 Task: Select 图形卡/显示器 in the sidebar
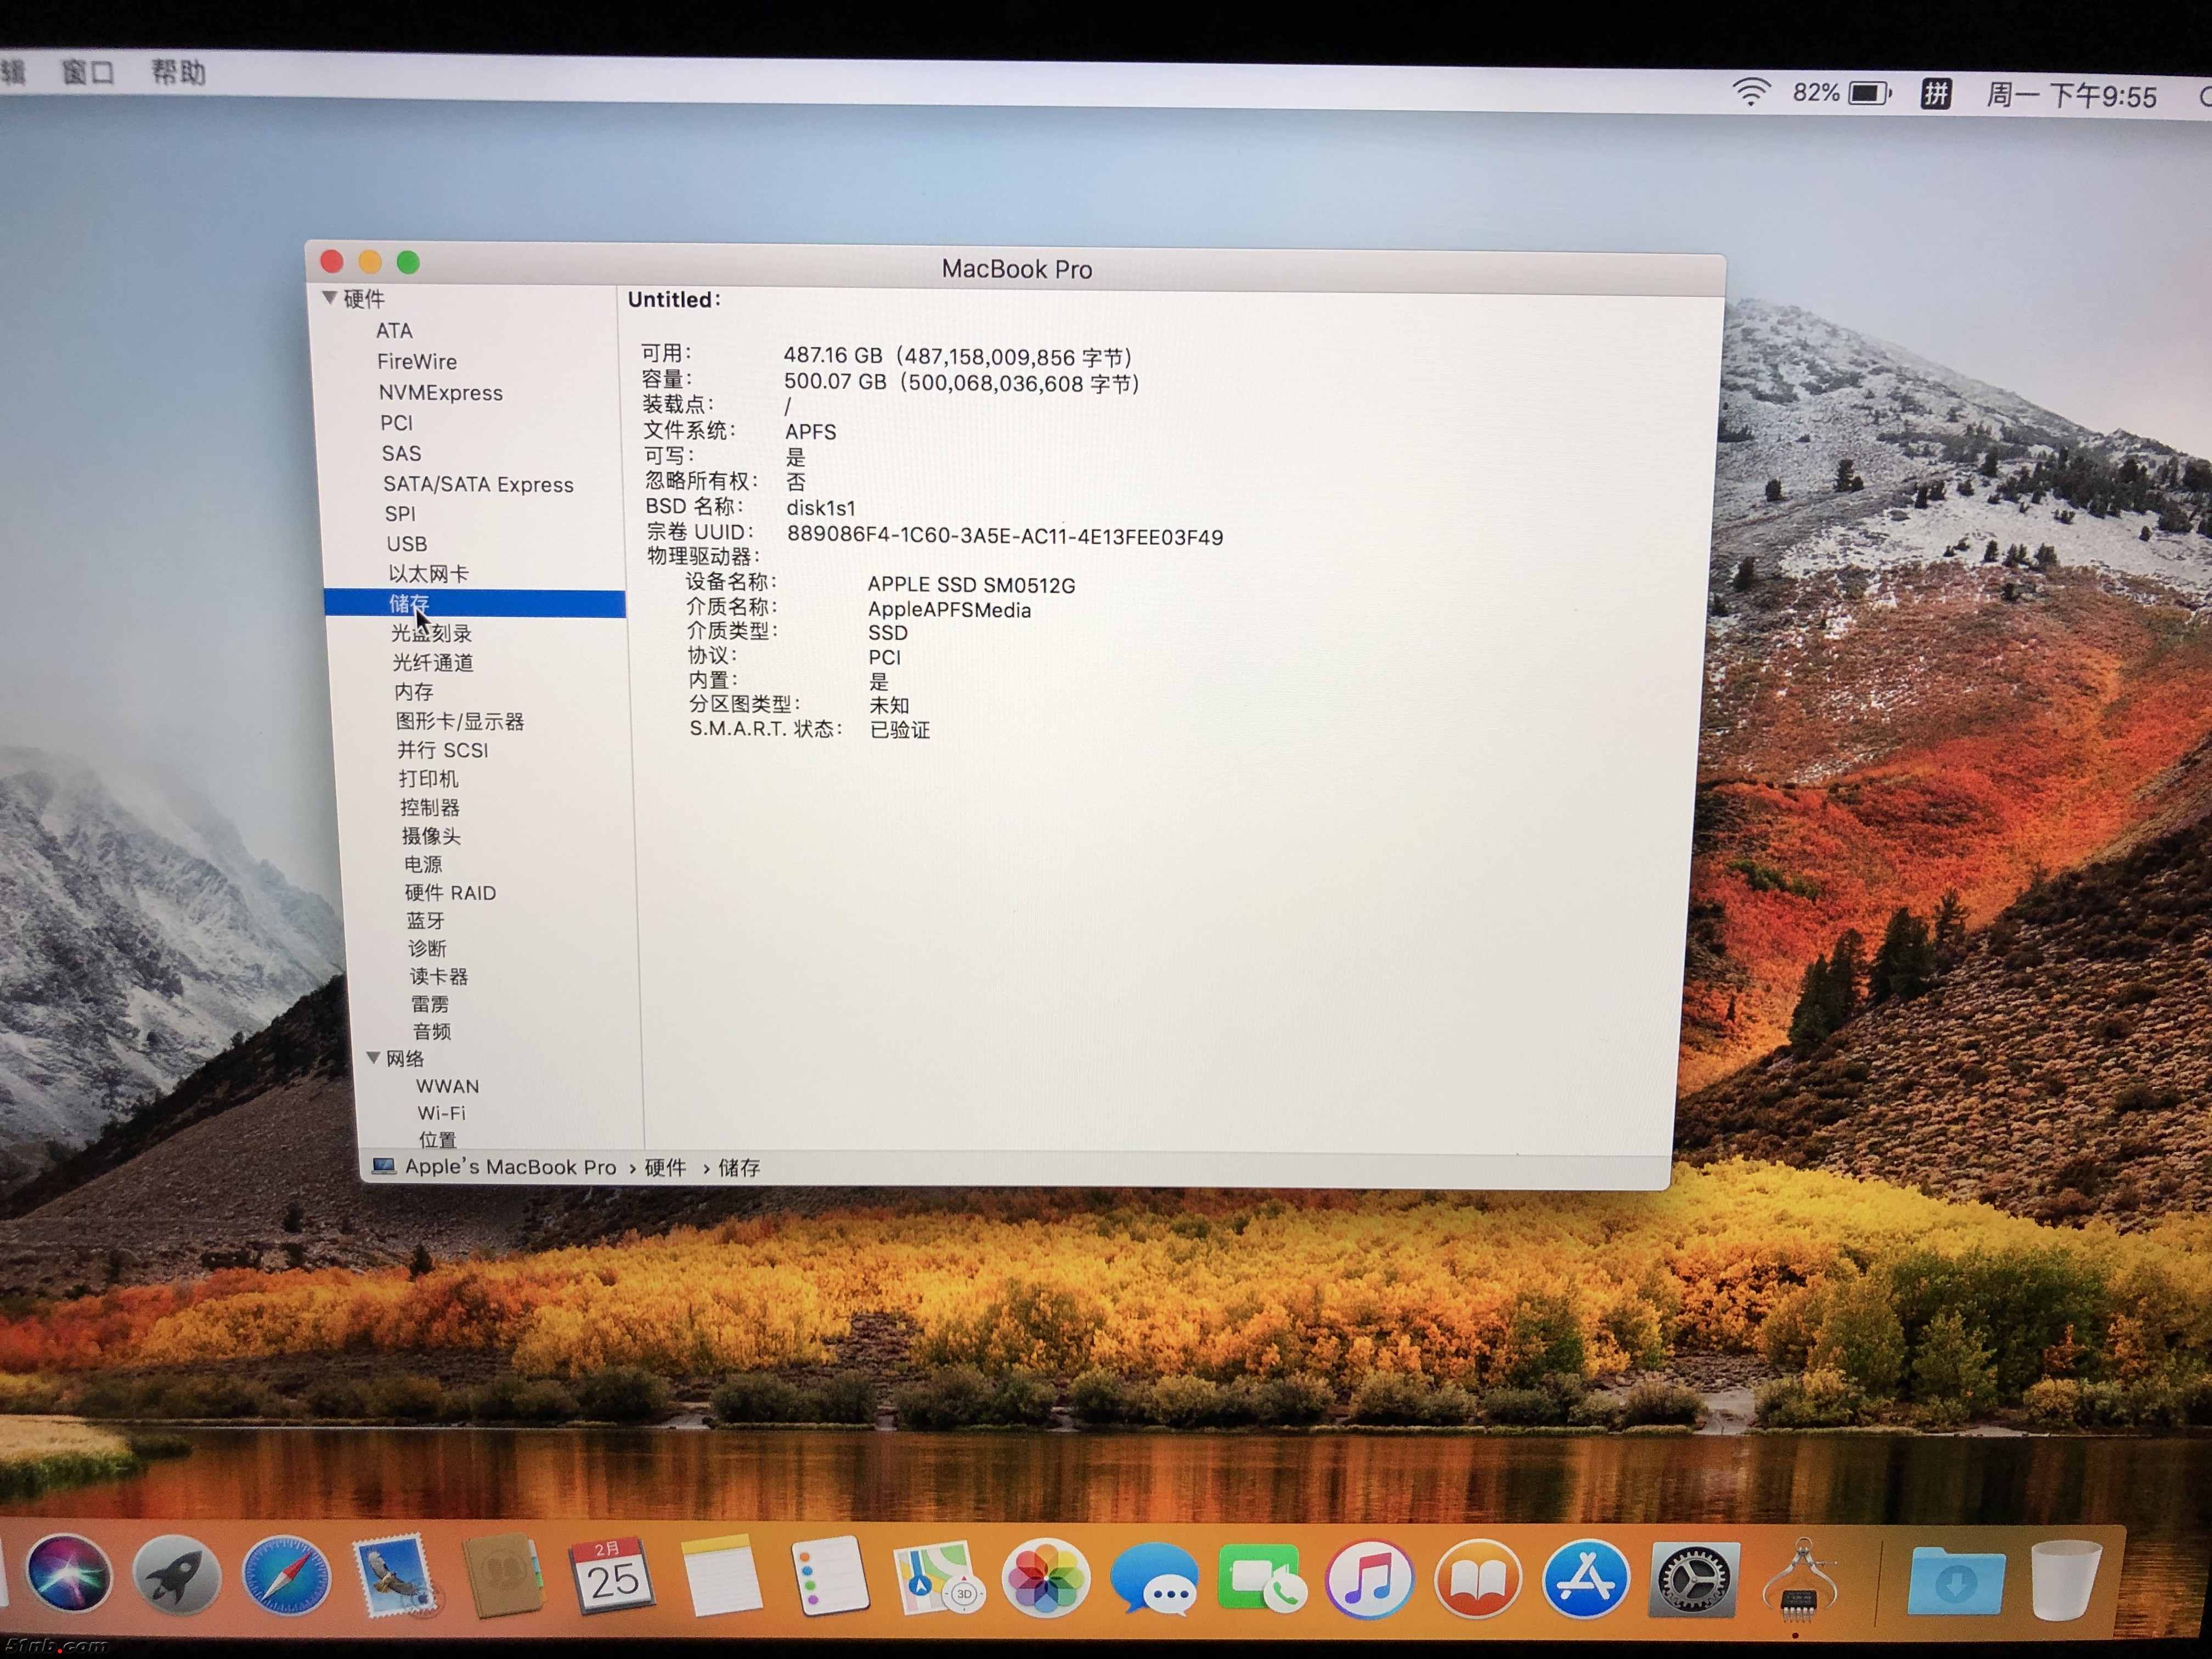tap(459, 721)
